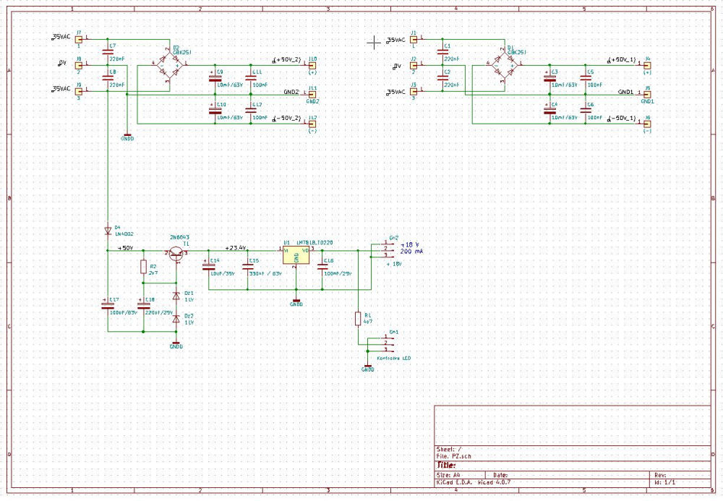Select the J7 input connector pad
The image size is (723, 501).
pos(79,38)
